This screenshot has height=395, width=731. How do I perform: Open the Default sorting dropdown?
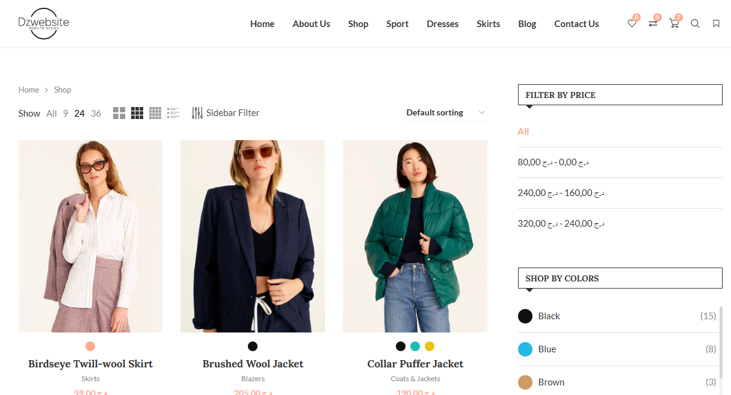[x=445, y=112]
